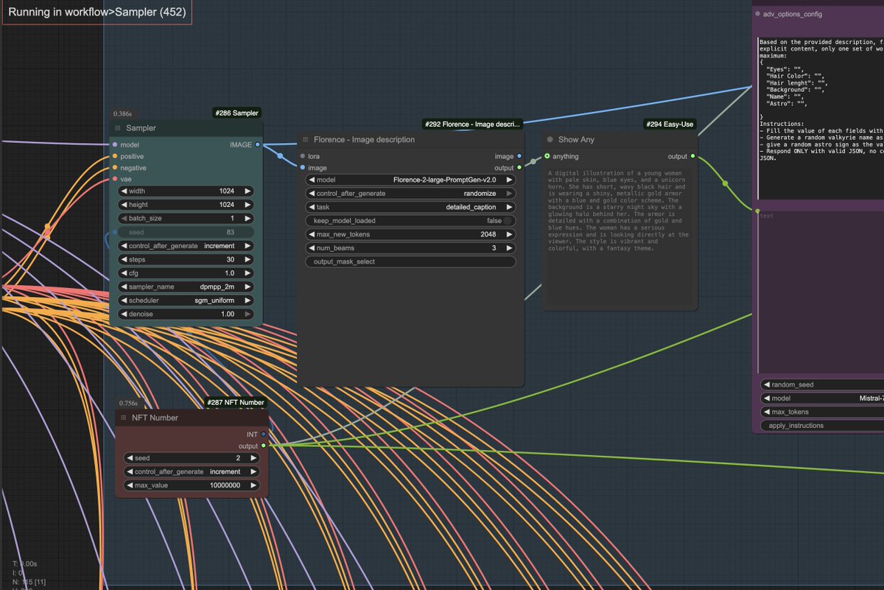The image size is (884, 590).
Task: Click the Sampler IMAGE output port
Action: 257,145
